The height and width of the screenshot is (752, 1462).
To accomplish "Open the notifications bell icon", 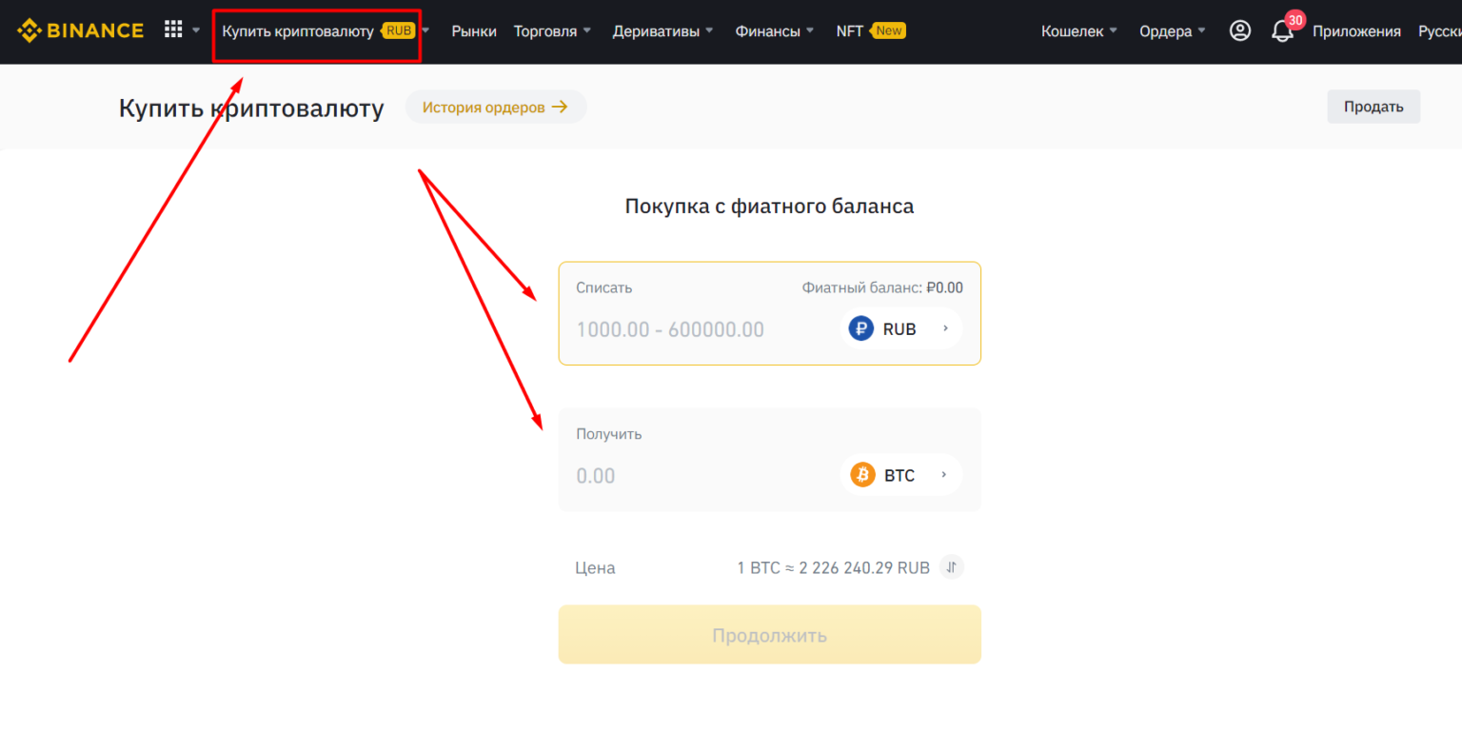I will pos(1282,31).
